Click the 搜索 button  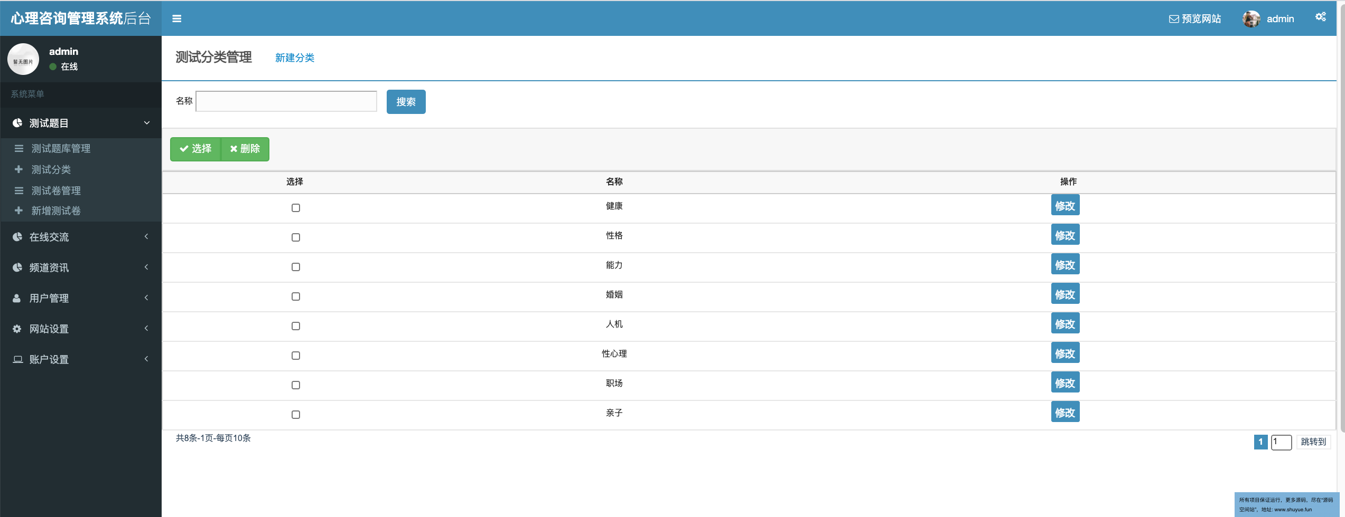pos(406,102)
